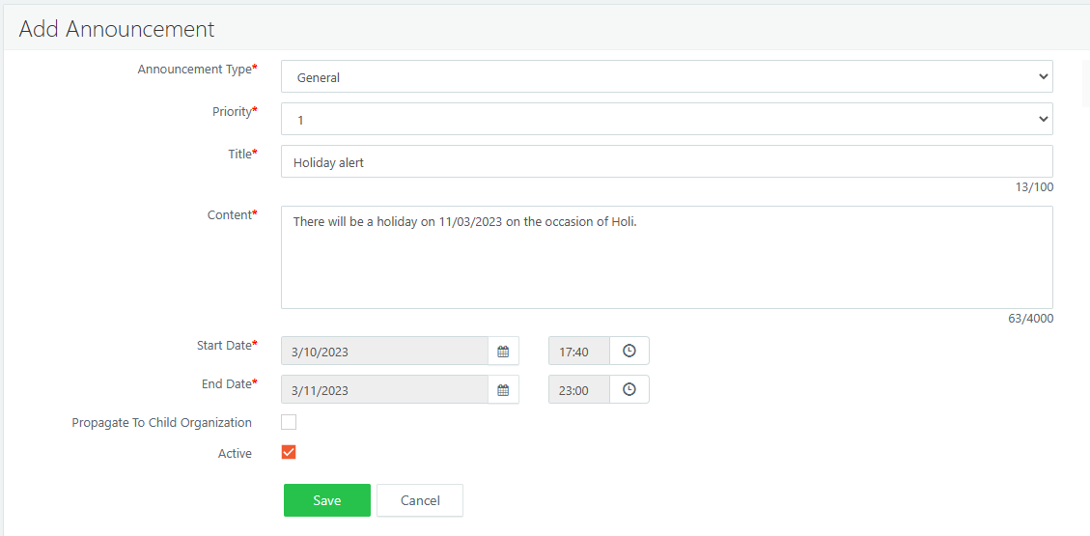The width and height of the screenshot is (1090, 536).
Task: Click the Propagate To Child Organization label
Action: [x=161, y=423]
